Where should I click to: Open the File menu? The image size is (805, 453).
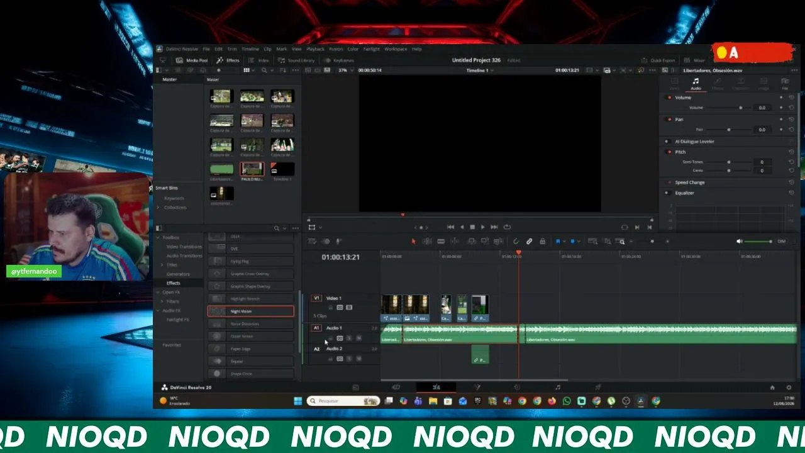click(206, 49)
